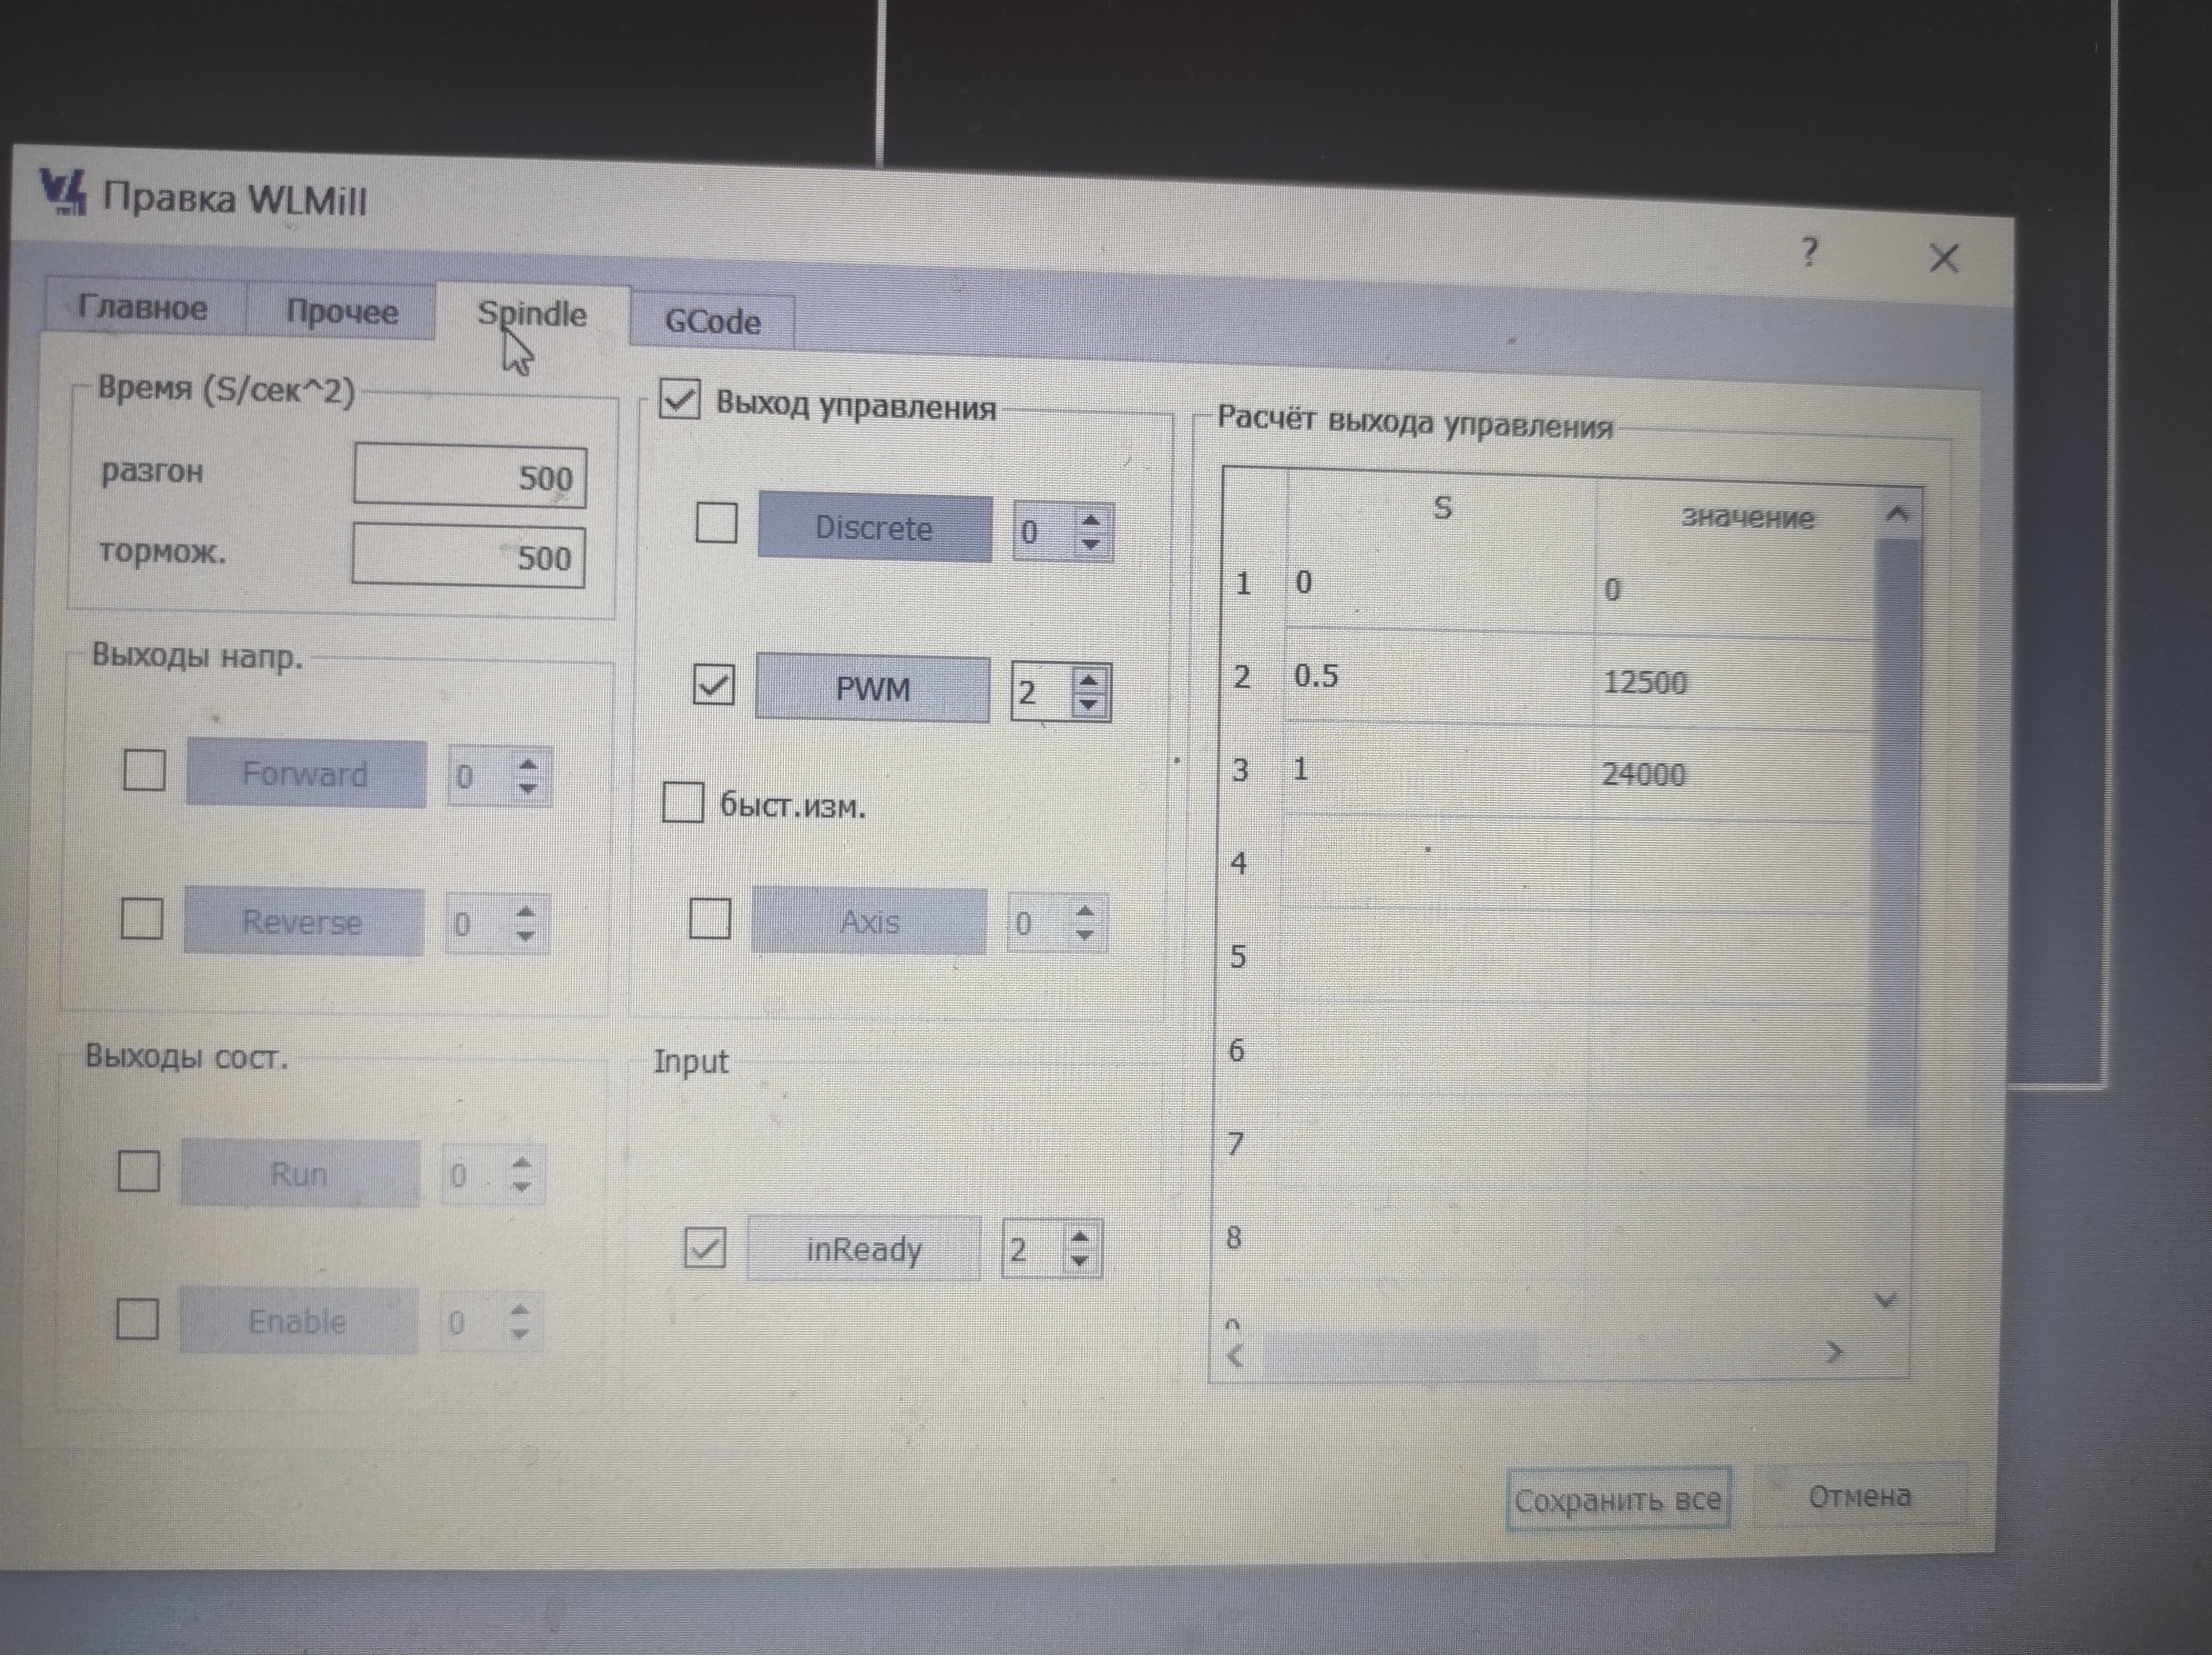Click the Отмена button
This screenshot has width=2212, height=1655.
coord(1859,1496)
